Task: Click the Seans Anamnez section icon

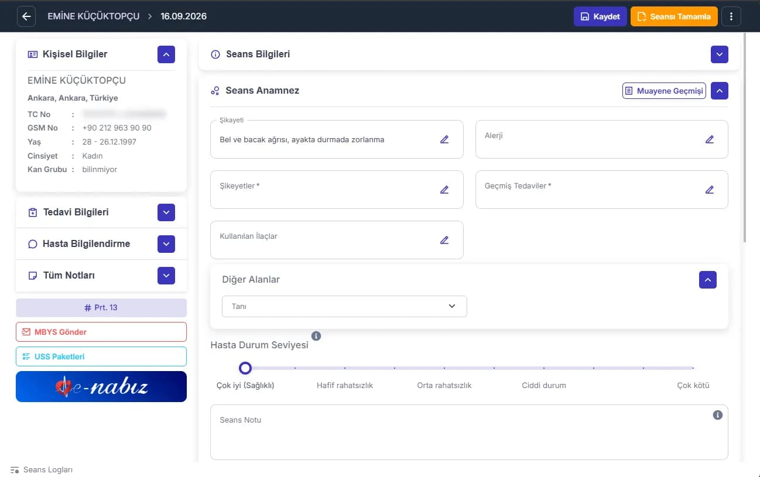Action: [215, 91]
